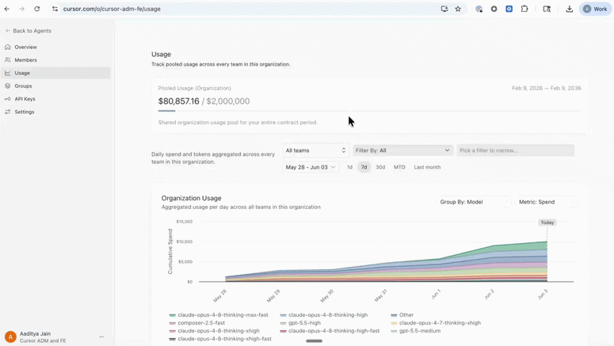Click the browser address bar URL
Screen dimensions: 614x346
[x=112, y=9]
